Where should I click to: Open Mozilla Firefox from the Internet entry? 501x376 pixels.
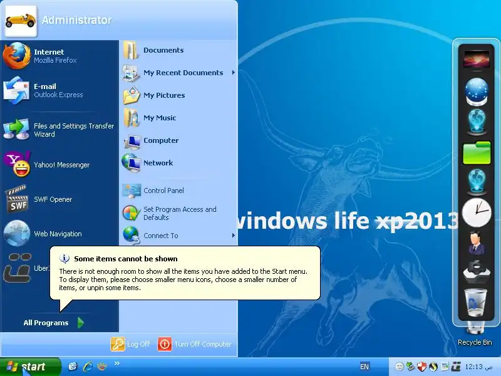(59, 56)
